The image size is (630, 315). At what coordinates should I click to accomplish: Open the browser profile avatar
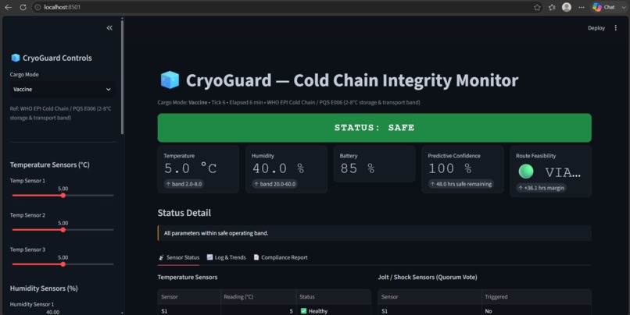pyautogui.click(x=567, y=7)
